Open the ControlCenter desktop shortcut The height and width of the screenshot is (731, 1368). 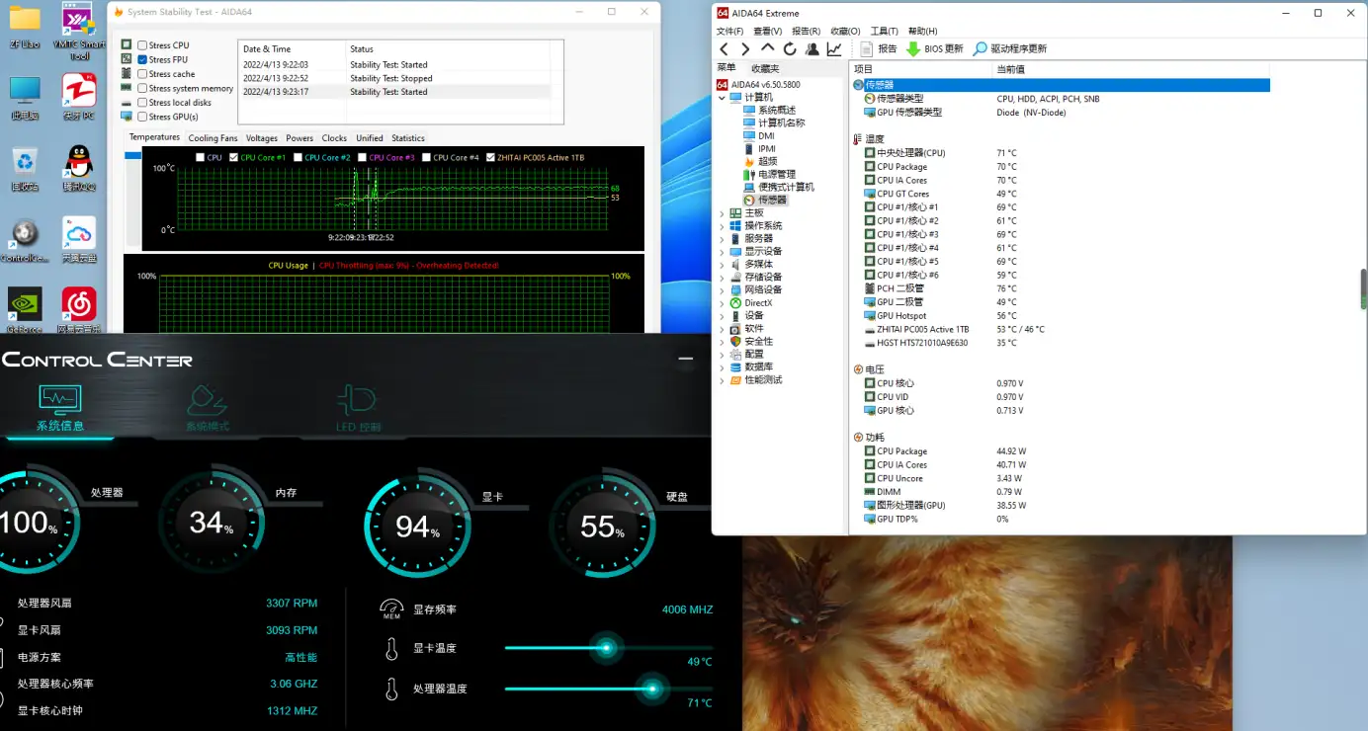(25, 240)
